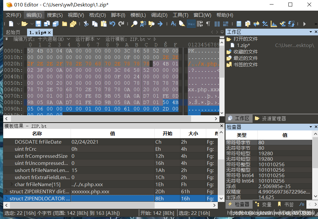Screen dimensions: 318x219
Task: Run template with small play arrow
Action: pyautogui.click(x=155, y=39)
